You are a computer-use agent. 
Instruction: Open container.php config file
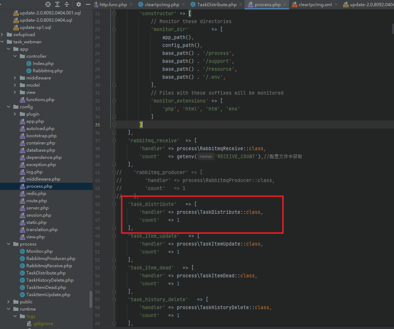coord(41,143)
